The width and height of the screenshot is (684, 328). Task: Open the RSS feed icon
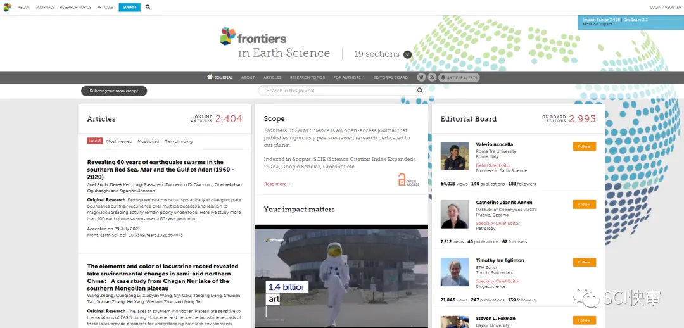coord(432,77)
